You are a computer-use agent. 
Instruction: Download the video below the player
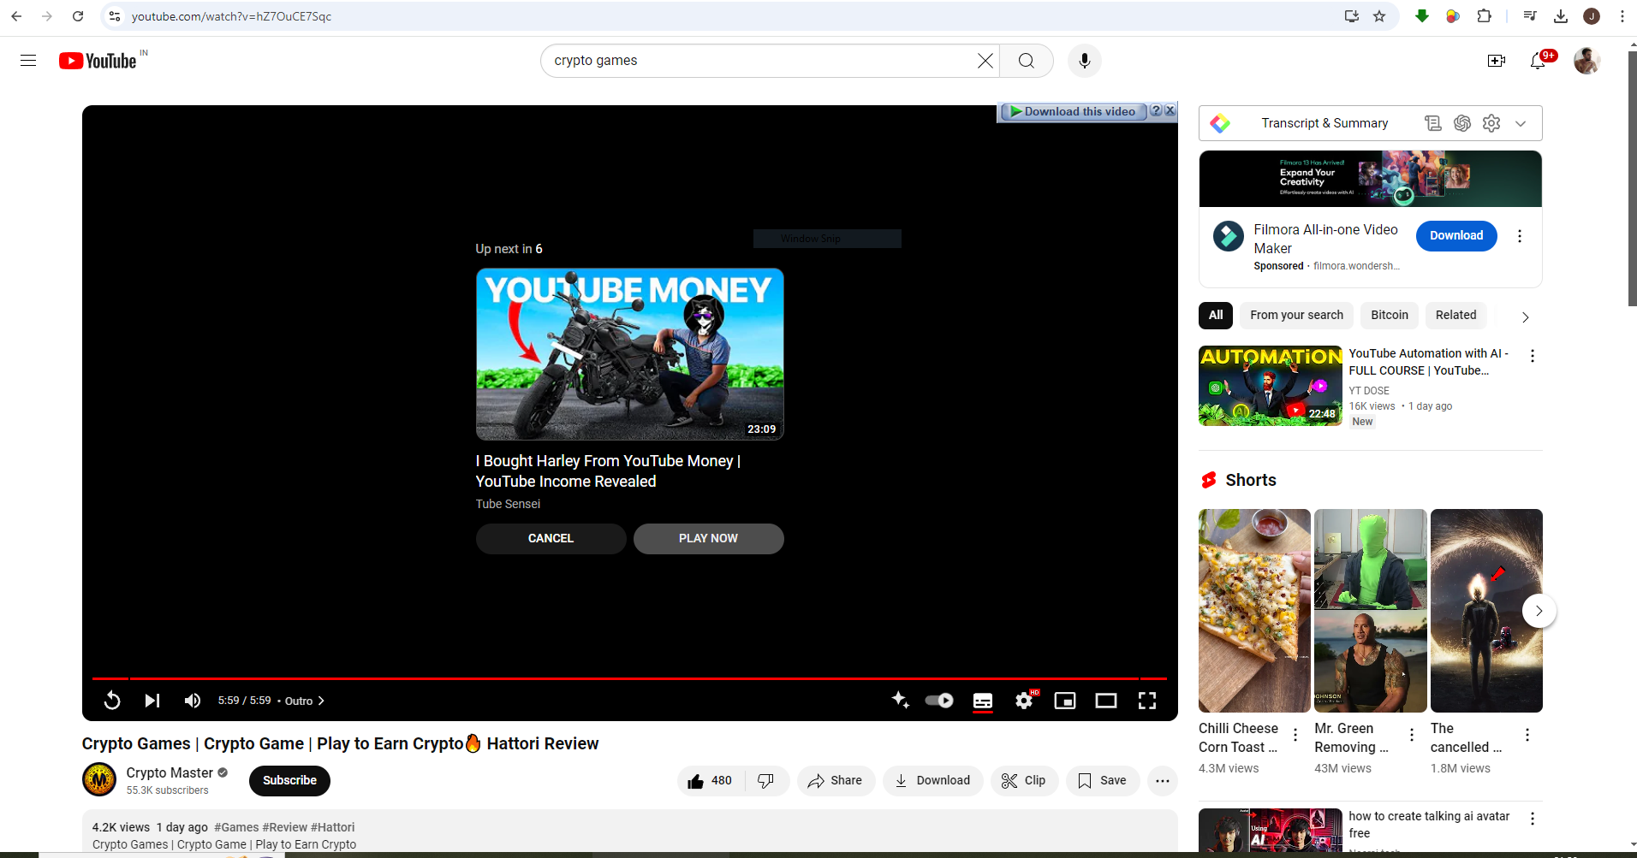click(932, 781)
